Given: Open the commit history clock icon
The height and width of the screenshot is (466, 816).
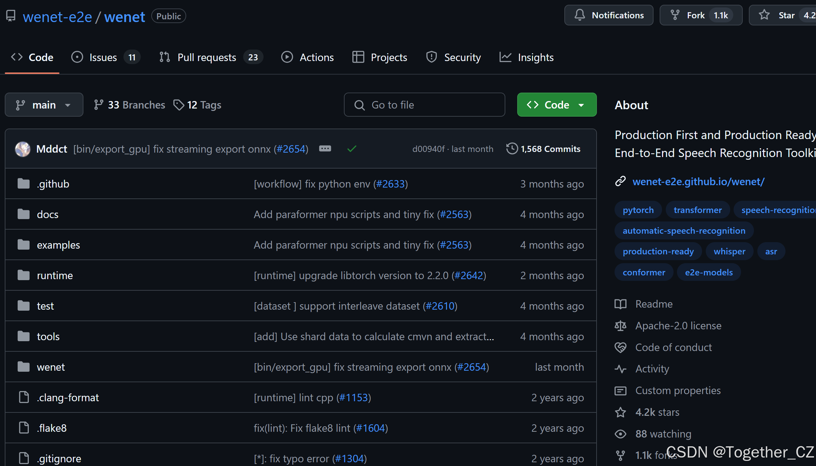Looking at the screenshot, I should click(512, 149).
